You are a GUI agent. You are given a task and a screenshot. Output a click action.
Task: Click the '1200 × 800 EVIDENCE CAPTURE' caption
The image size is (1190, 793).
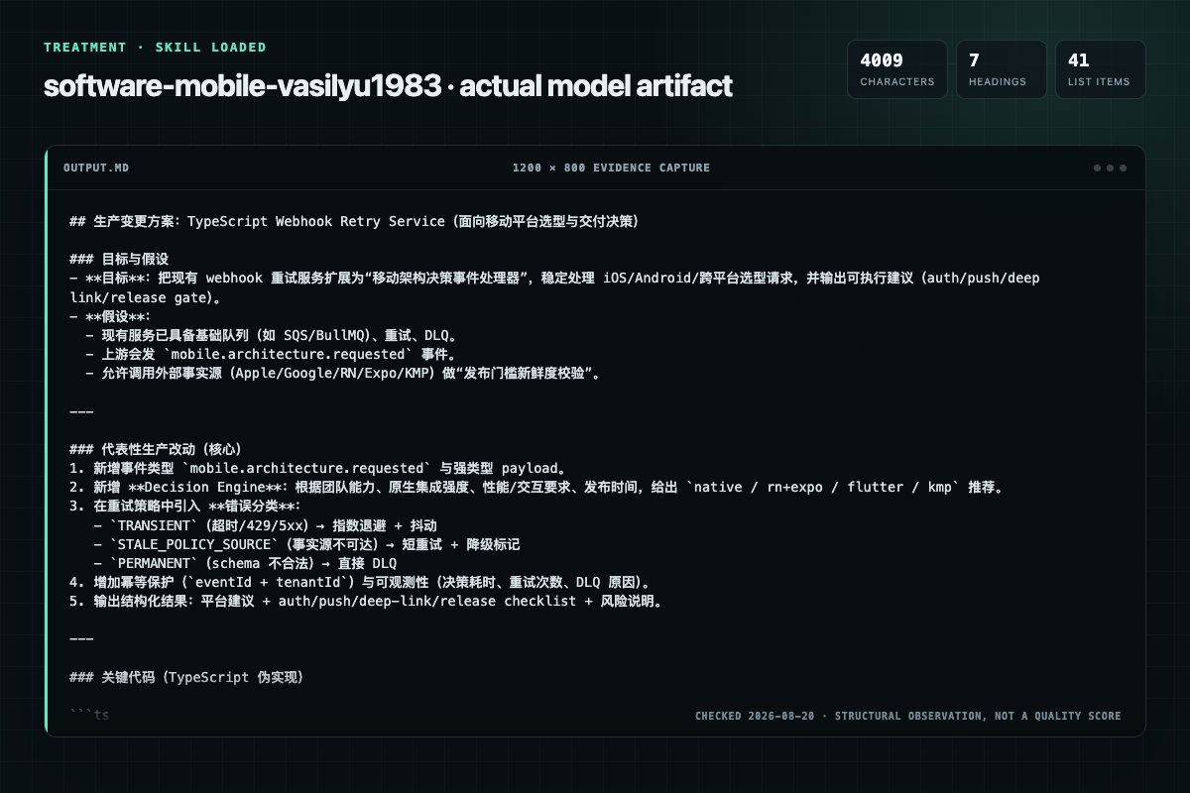(x=611, y=168)
